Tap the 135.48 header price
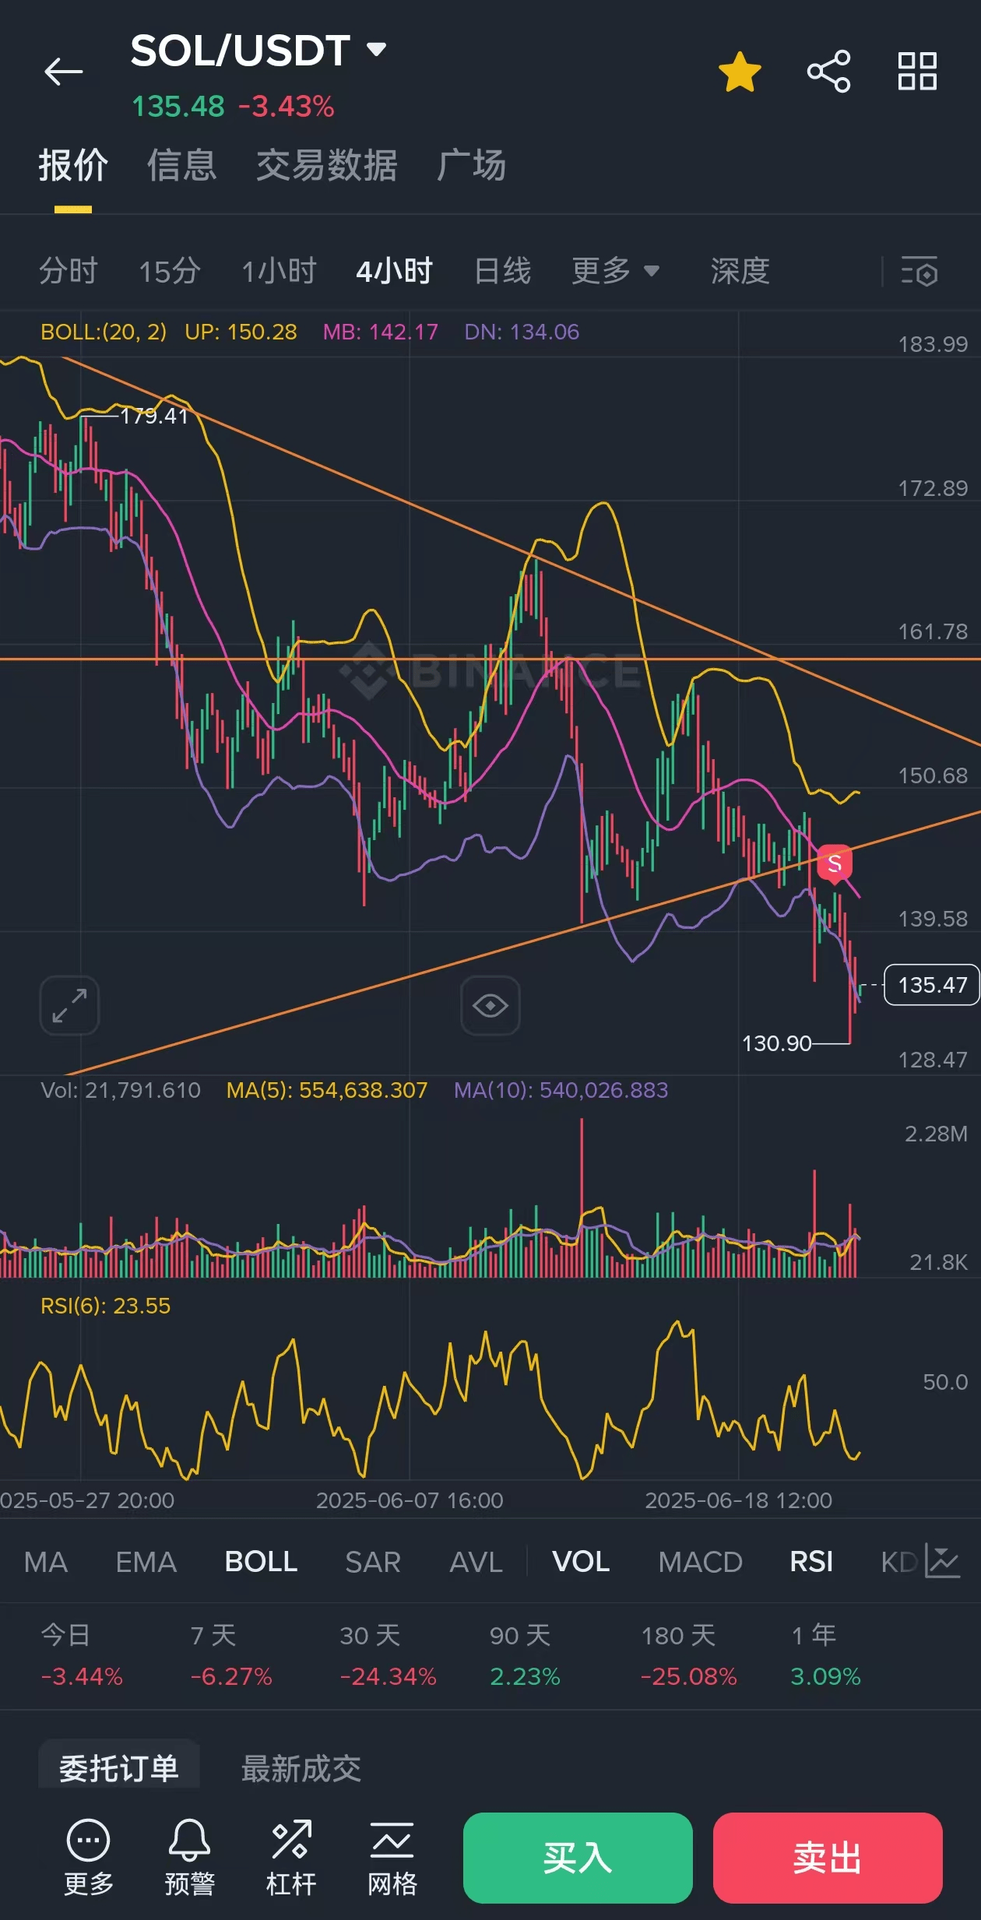Image resolution: width=981 pixels, height=1920 pixels. coord(178,107)
